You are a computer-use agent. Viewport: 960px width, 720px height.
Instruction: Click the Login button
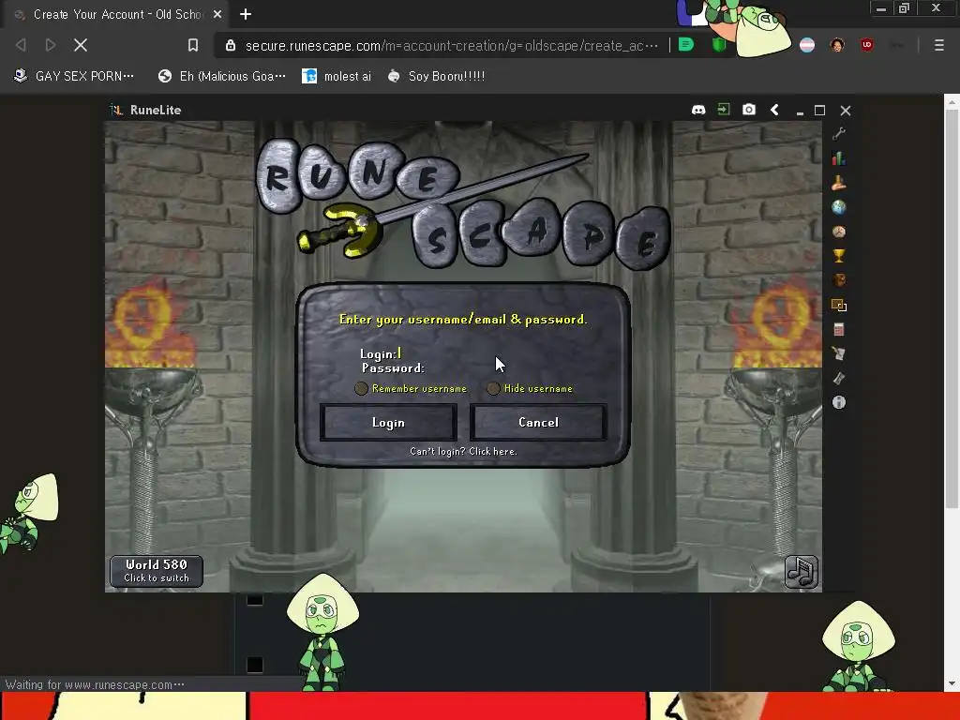click(388, 423)
